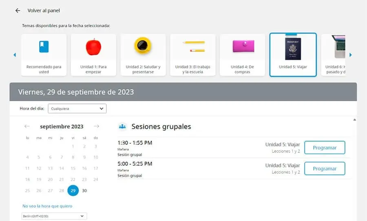Schedule the 5:00 - 5:25 PM session

pos(325,168)
